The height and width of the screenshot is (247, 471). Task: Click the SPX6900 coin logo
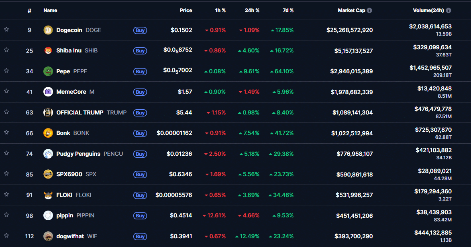47,174
